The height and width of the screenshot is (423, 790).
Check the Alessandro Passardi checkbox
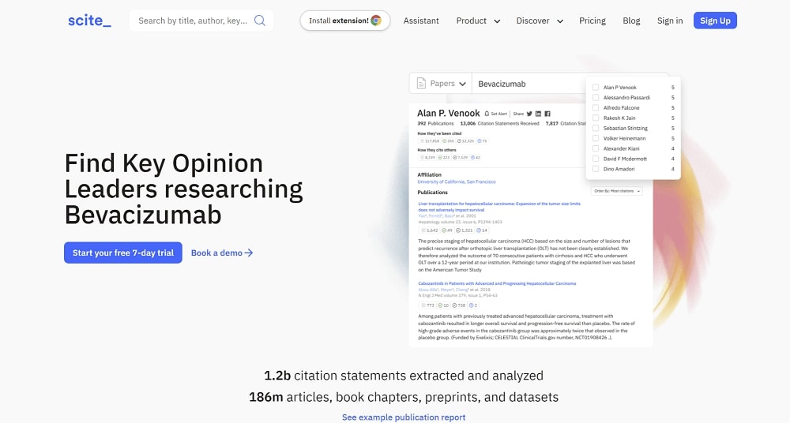coord(596,98)
